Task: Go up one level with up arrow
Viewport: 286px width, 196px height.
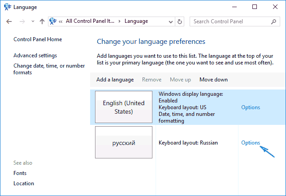Action: coord(42,21)
